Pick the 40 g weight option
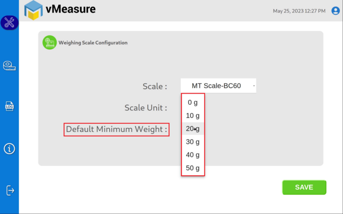 tap(193, 155)
